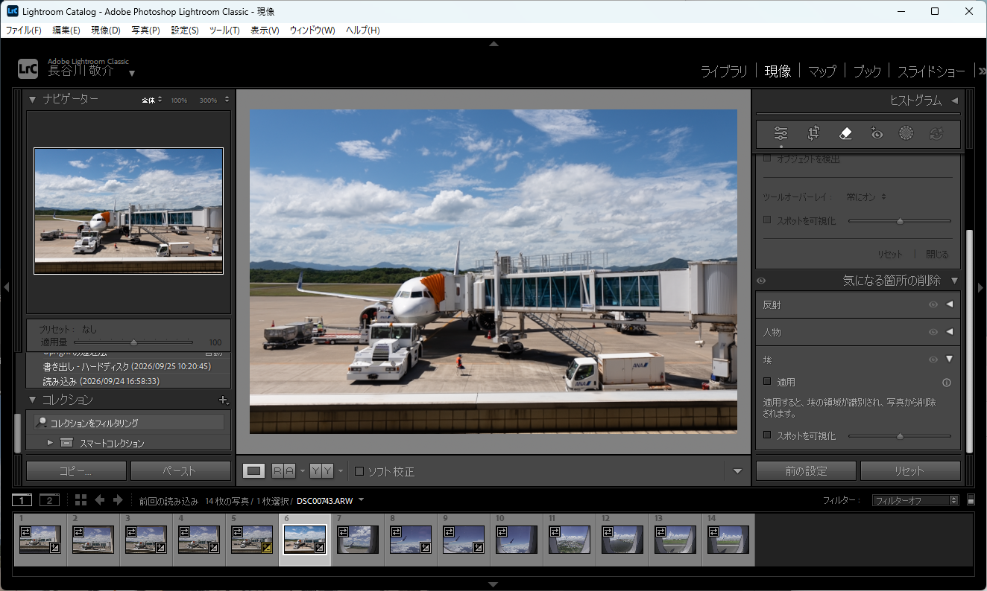Screen dimensions: 987x591
Task: Adjust the 適用量 preset amount slider
Action: click(133, 342)
